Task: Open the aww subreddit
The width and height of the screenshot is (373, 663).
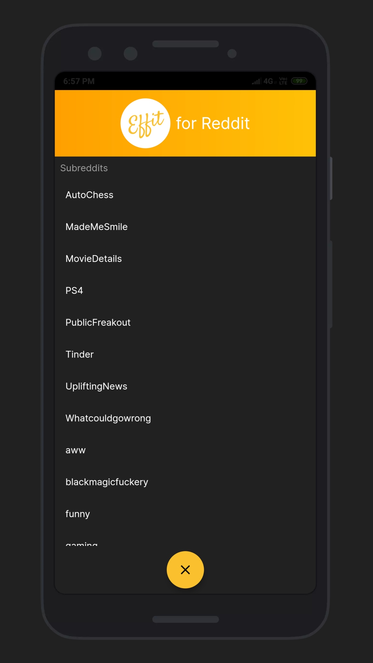Action: coord(185,450)
